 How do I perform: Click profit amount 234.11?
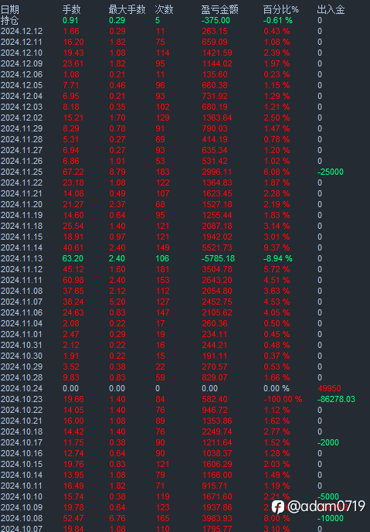(215, 335)
